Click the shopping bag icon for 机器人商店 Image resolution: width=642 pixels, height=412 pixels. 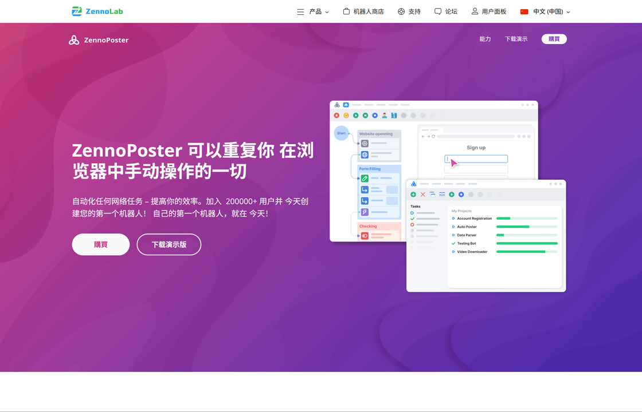coord(346,11)
